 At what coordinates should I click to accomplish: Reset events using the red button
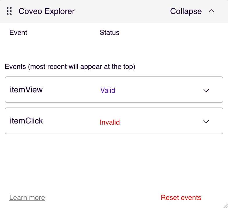181,198
